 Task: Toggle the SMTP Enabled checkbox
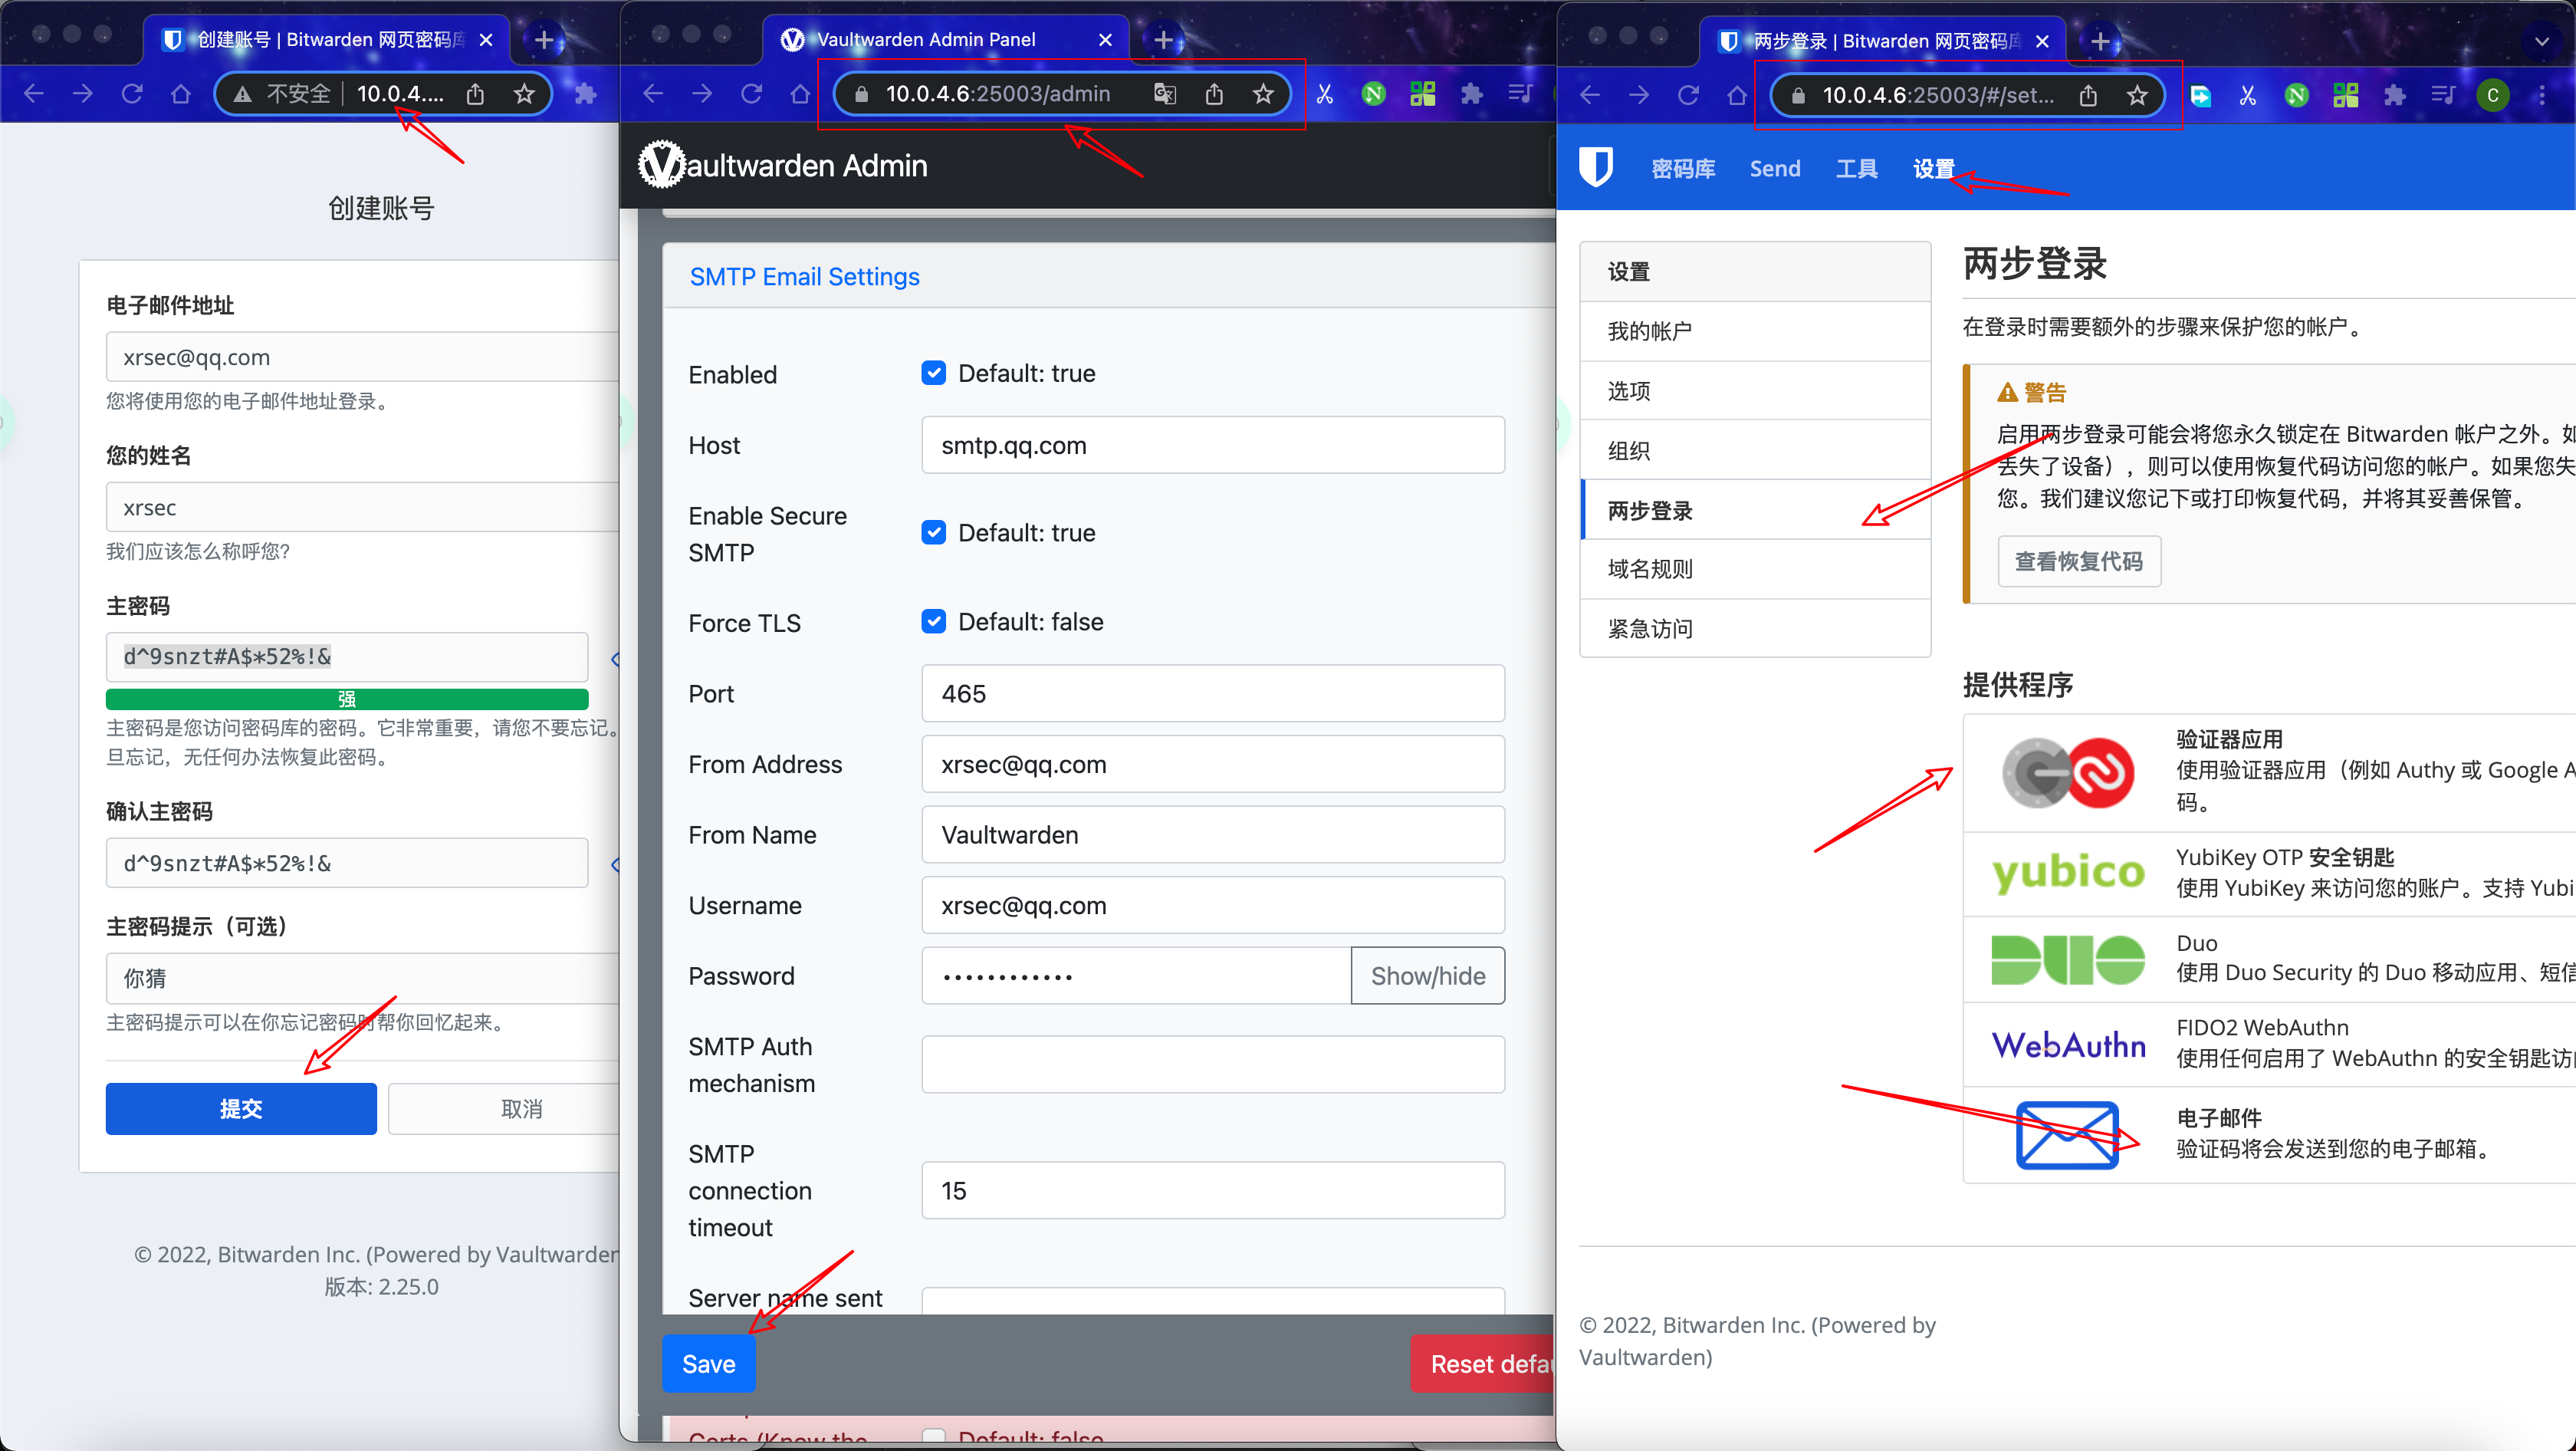933,373
